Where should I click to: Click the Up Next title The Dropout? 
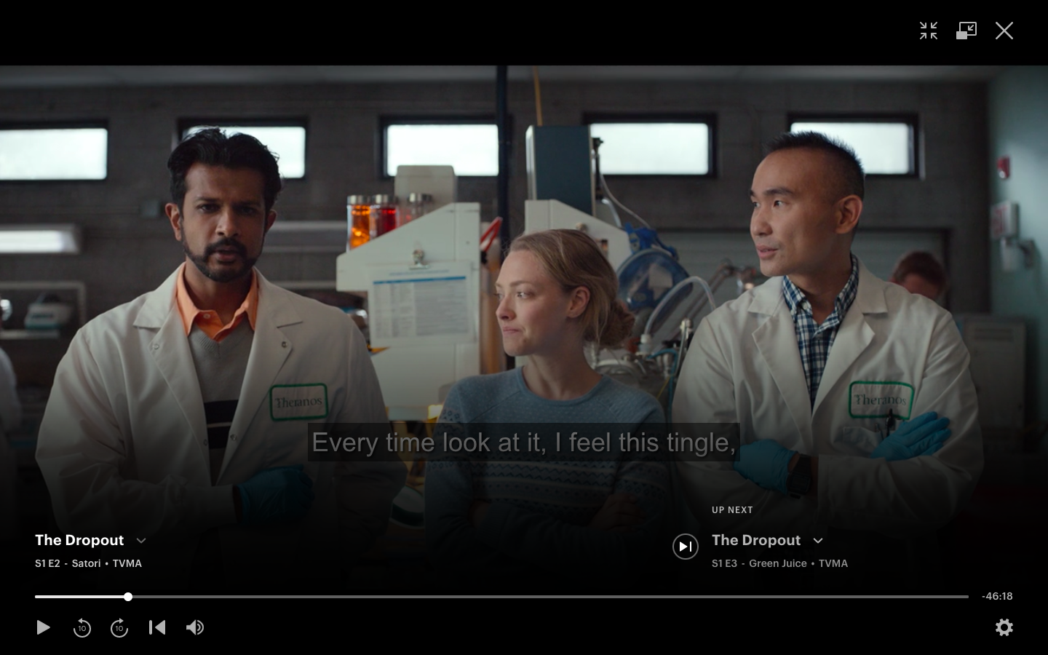click(x=756, y=540)
